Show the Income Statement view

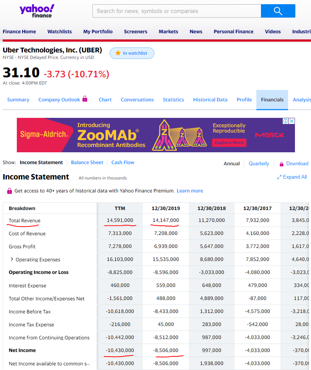tap(41, 162)
